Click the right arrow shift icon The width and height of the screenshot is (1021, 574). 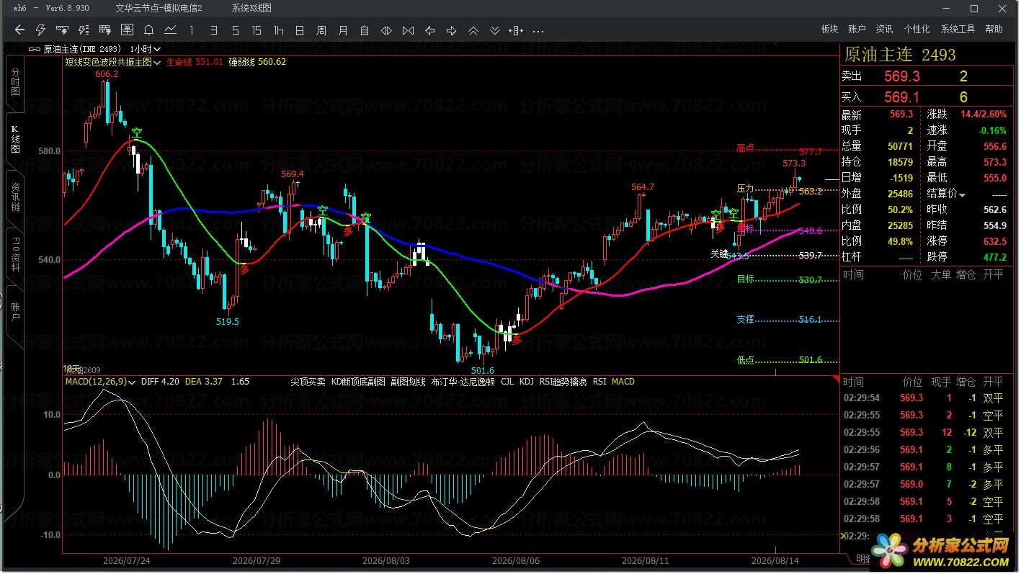452,30
